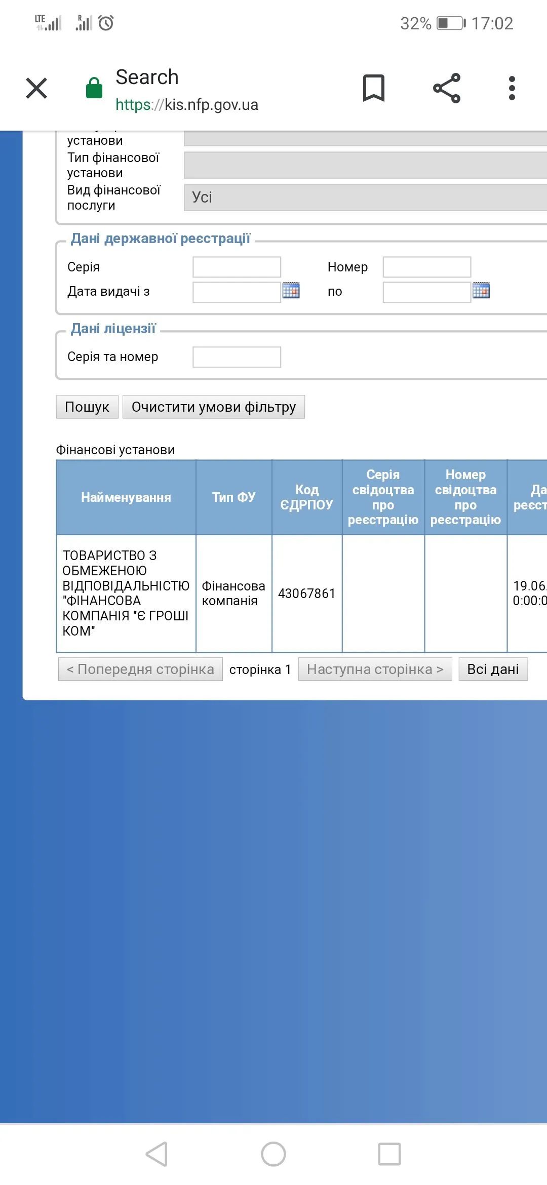Image resolution: width=547 pixels, height=1185 pixels.
Task: Go to Попередня сторінка
Action: click(140, 669)
